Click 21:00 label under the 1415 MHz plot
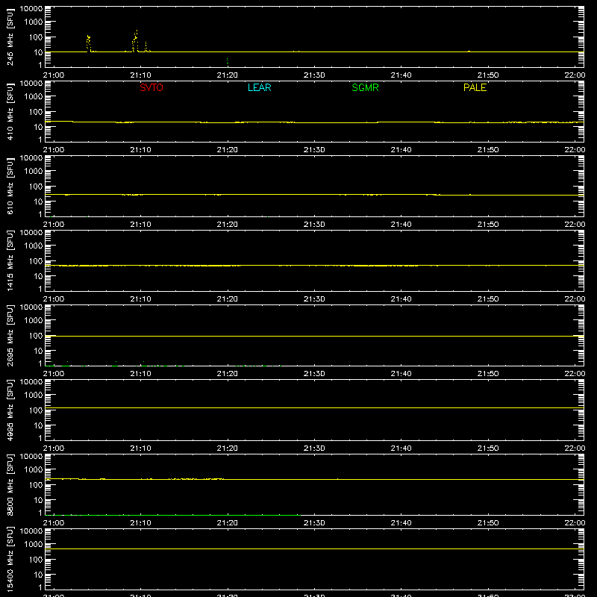The width and height of the screenshot is (597, 597). coord(54,299)
